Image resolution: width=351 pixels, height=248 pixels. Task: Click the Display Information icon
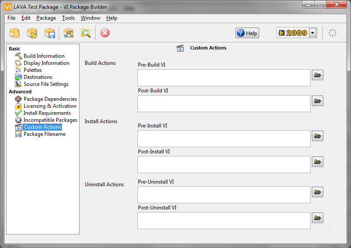coord(18,63)
